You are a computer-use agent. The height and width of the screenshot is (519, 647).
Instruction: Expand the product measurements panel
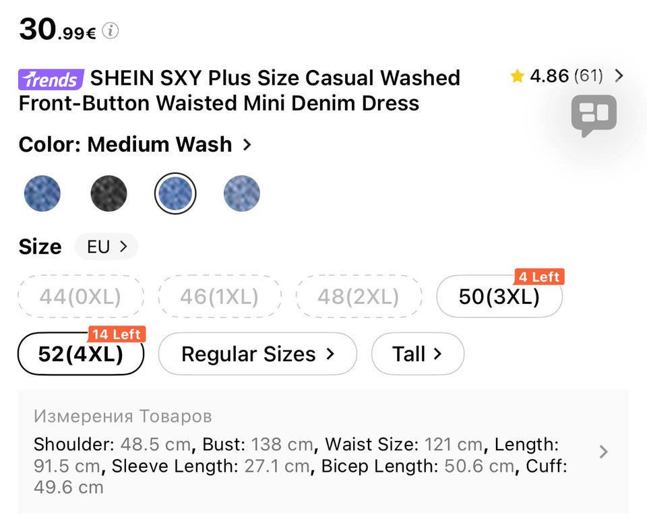coord(603,452)
